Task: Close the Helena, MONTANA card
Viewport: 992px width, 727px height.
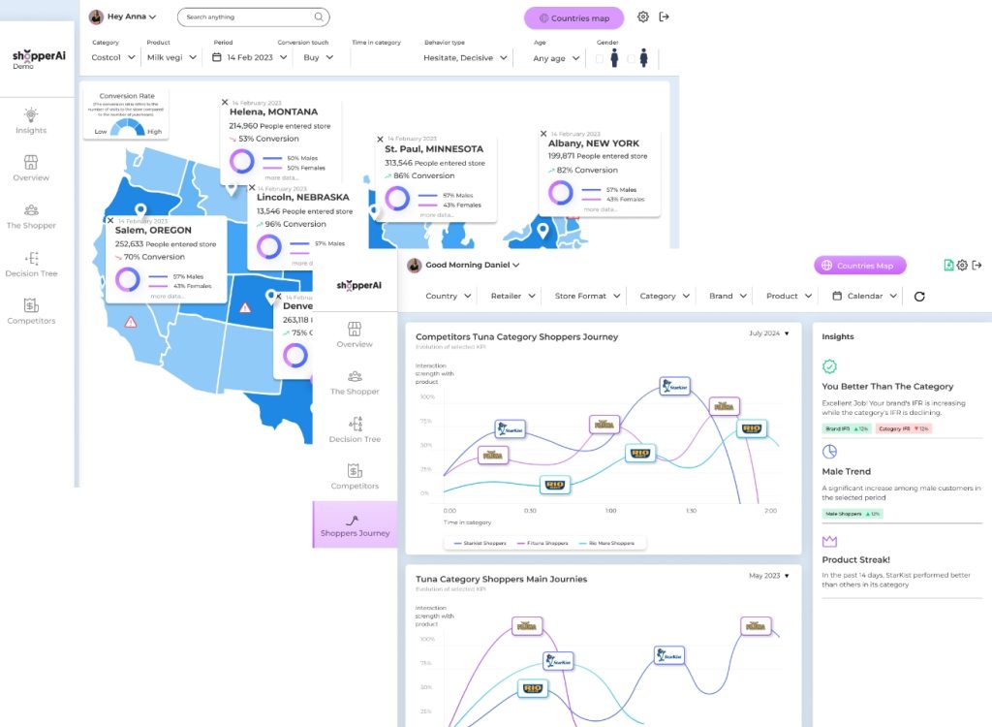Action: coord(225,102)
